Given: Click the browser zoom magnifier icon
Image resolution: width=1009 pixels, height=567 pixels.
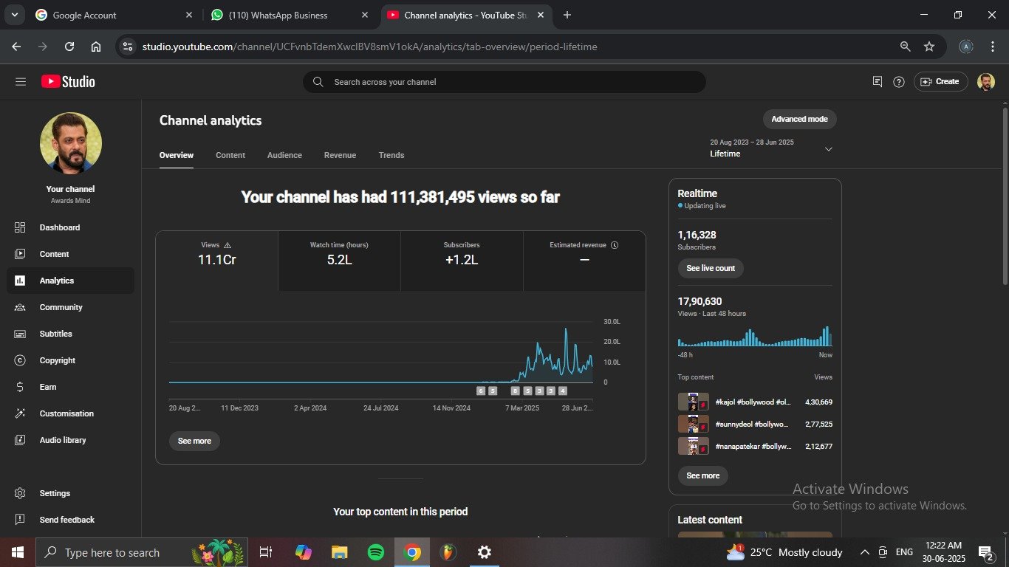Looking at the screenshot, I should 905,47.
